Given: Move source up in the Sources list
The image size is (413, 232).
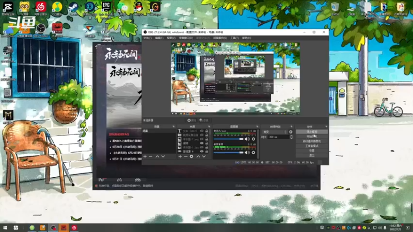Looking at the screenshot, I should (198, 157).
